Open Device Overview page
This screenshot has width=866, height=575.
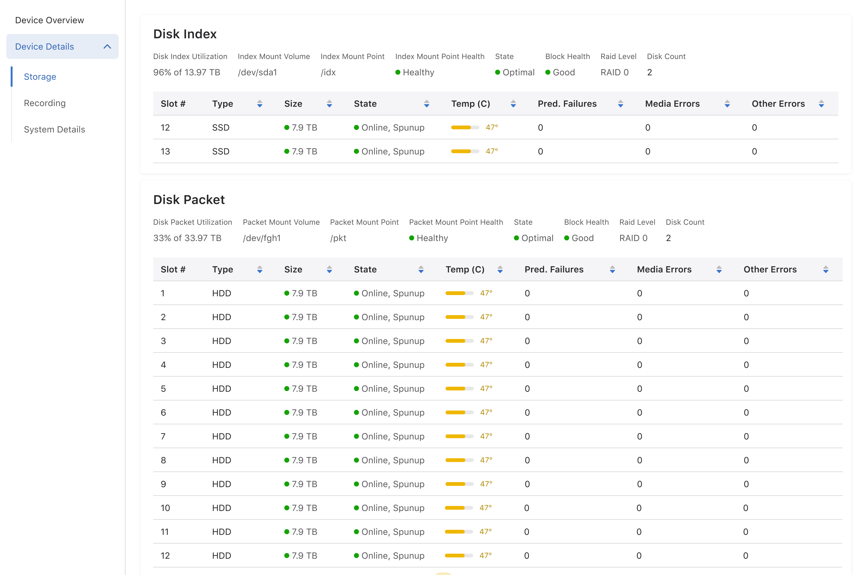click(x=50, y=20)
